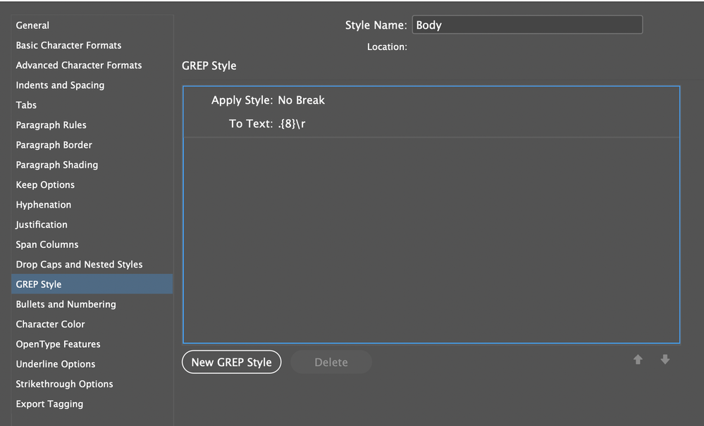This screenshot has width=704, height=426.
Task: Select Underline Options category
Action: point(92,364)
